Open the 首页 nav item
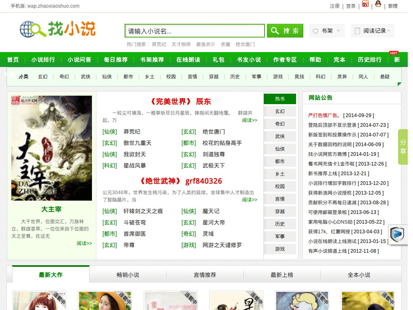This screenshot has height=310, width=413. coord(13,60)
